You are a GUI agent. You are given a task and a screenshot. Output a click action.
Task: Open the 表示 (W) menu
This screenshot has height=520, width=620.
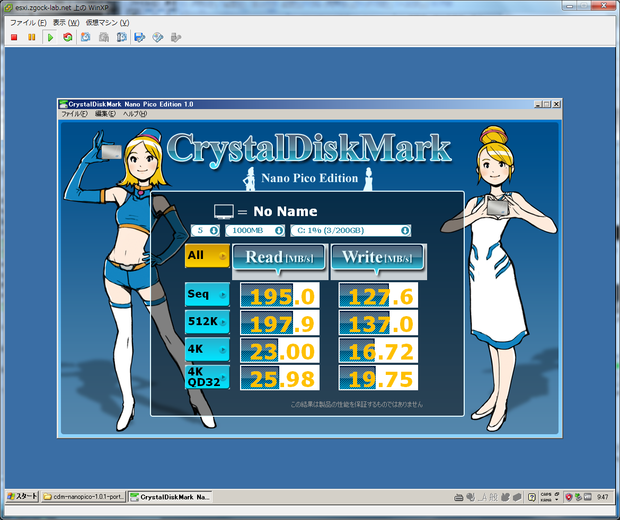click(x=66, y=23)
